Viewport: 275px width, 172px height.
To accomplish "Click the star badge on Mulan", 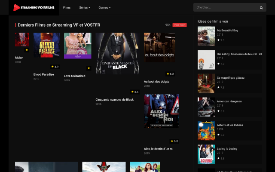I will [x=27, y=50].
